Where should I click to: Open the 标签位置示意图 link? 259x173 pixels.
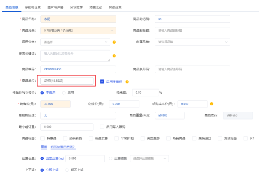[x=63, y=147]
